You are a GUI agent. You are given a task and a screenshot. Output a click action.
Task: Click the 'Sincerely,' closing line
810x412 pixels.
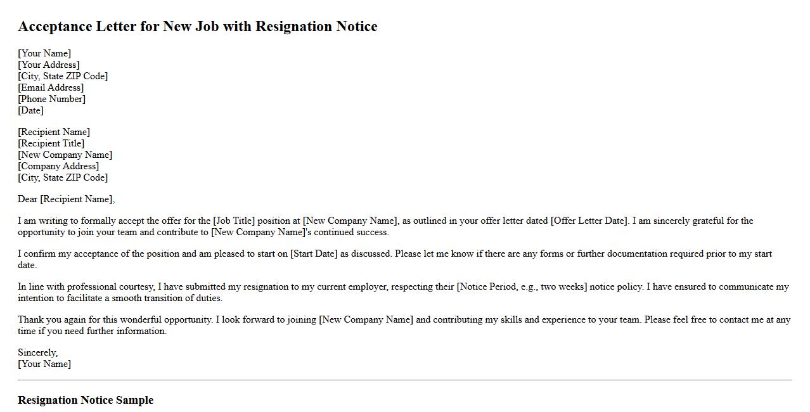37,352
